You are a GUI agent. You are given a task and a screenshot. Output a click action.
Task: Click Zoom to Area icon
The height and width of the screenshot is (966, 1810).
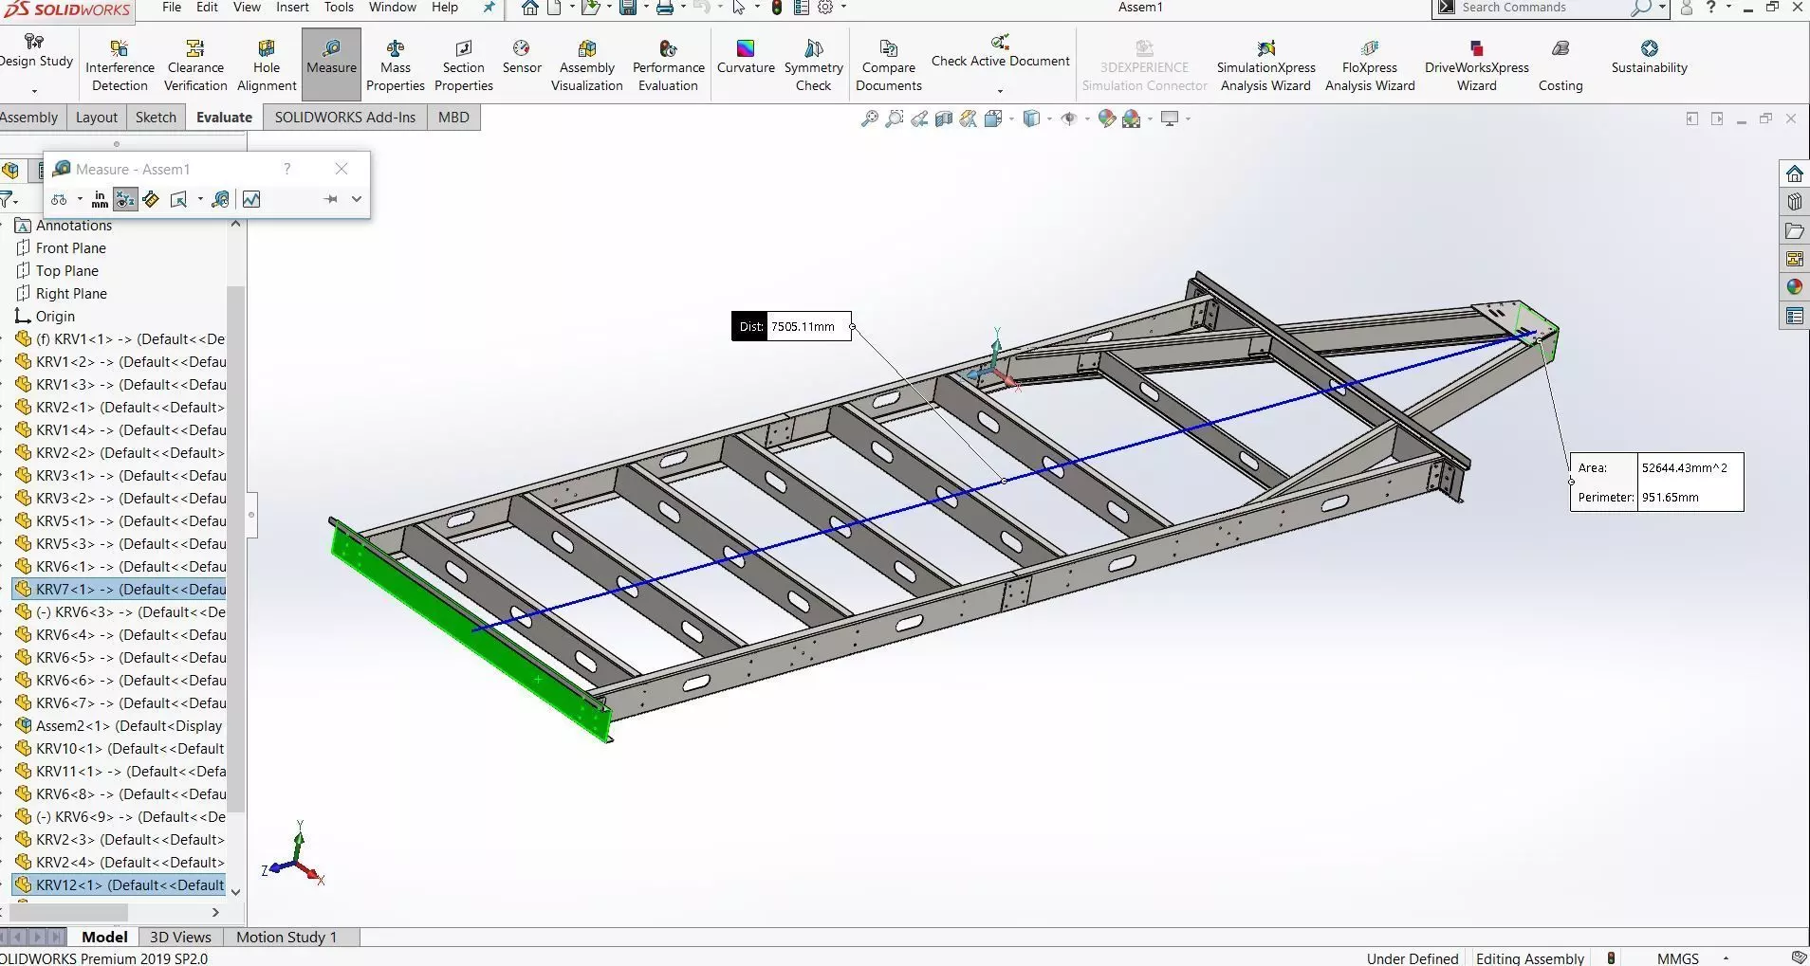[x=894, y=118]
